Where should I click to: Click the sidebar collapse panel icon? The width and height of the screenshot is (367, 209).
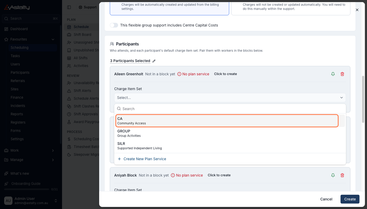point(69,7)
